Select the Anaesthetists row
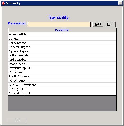This screenshot has width=124, height=126. point(62,34)
